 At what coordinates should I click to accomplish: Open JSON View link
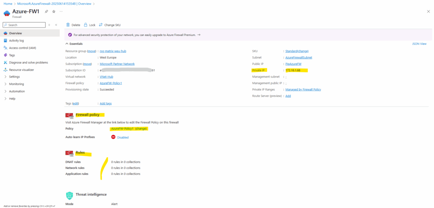pos(419,44)
